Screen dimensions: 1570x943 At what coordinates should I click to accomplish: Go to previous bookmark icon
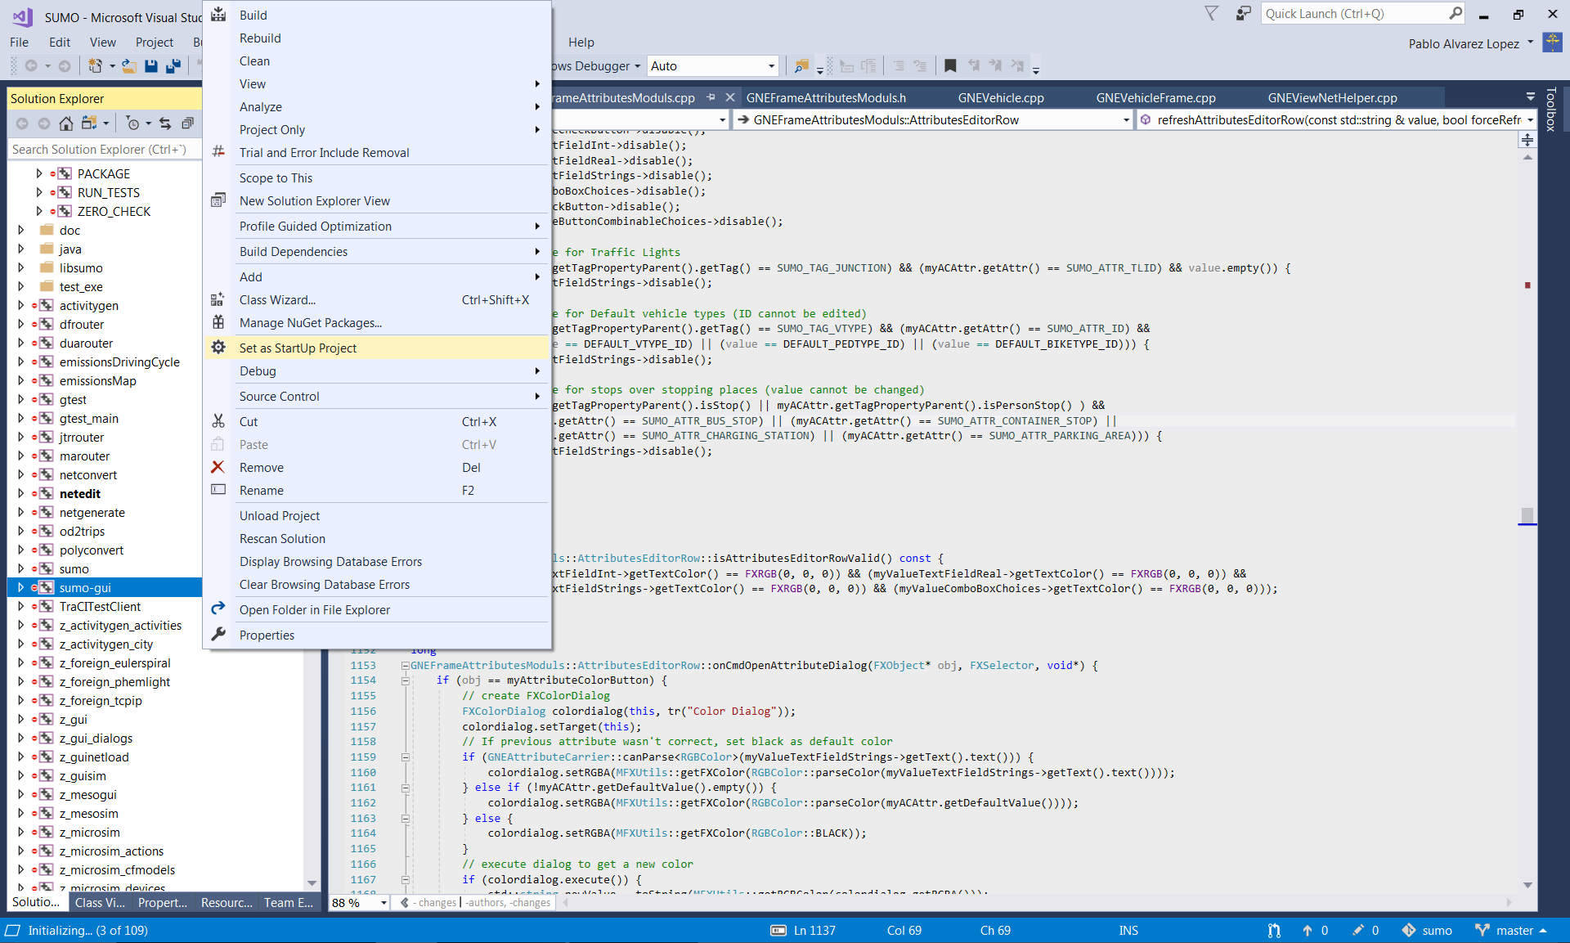point(973,65)
